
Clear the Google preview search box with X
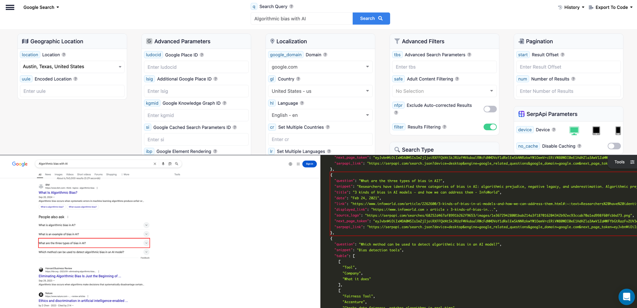coord(155,164)
